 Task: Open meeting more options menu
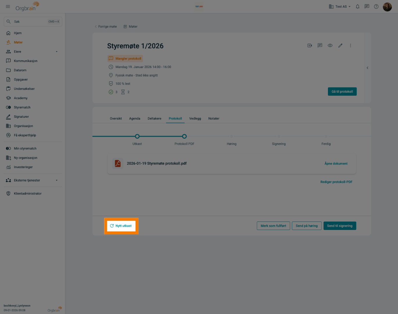(x=350, y=46)
